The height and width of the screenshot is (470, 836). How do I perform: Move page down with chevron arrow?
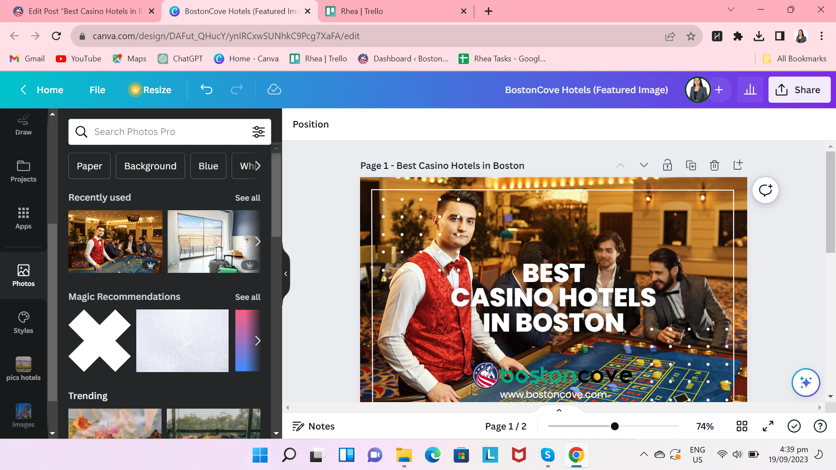(644, 165)
